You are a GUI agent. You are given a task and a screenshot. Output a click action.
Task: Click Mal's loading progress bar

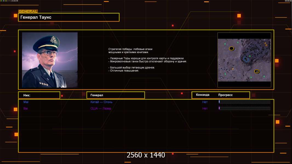[x=244, y=102]
